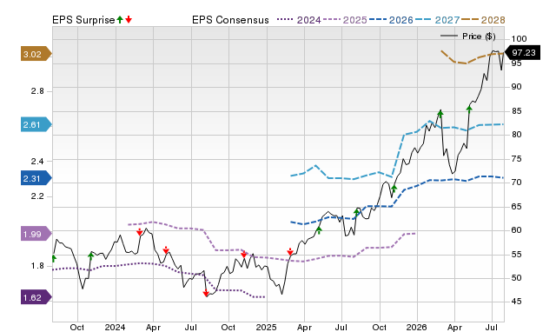556x332 pixels.
Task: Click the 1.62 consensus value tag
Action: pos(36,297)
